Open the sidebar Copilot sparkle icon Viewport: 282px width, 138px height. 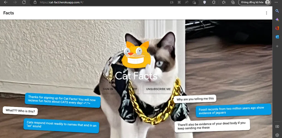(x=277, y=19)
